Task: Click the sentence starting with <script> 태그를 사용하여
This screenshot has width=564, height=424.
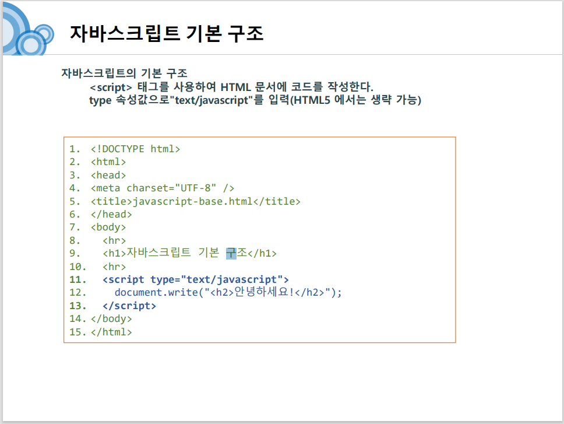Action: [x=231, y=87]
